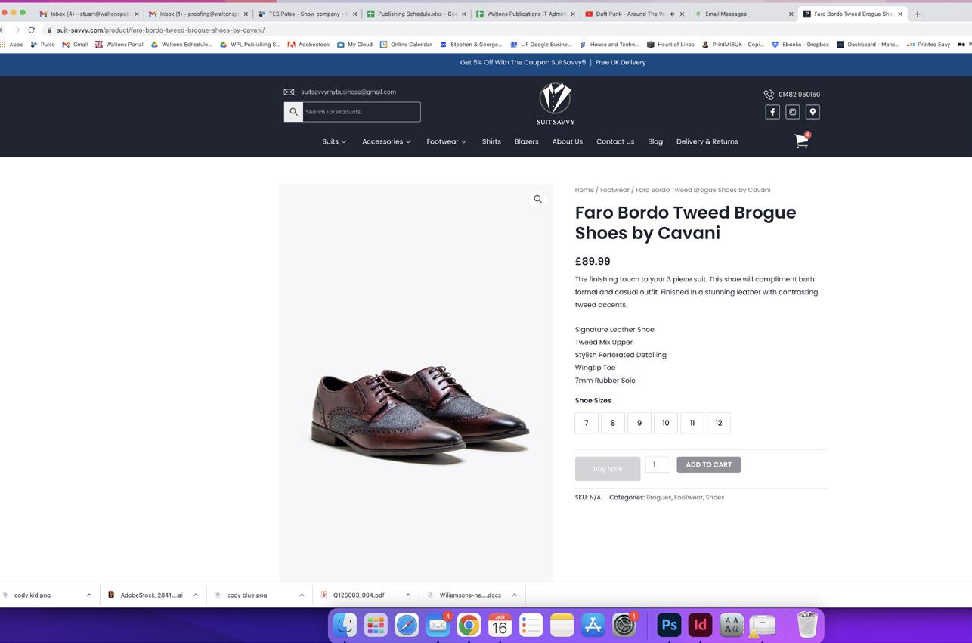Click the suitsavvymybusiness@gmail.com email link
Viewport: 972px width, 643px height.
348,92
